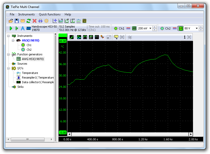
Task: Select Temperature in the I/O's tree
Action: point(30,73)
